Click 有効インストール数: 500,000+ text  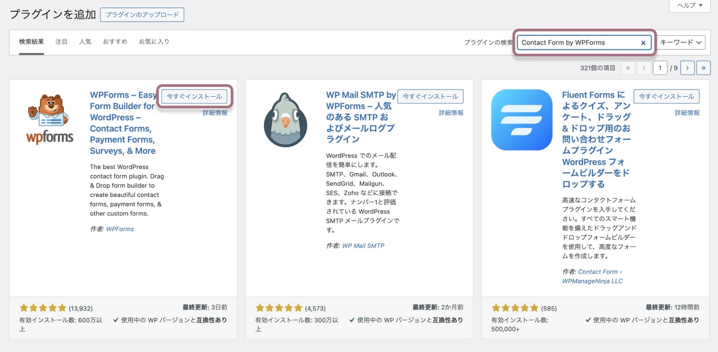(x=520, y=324)
